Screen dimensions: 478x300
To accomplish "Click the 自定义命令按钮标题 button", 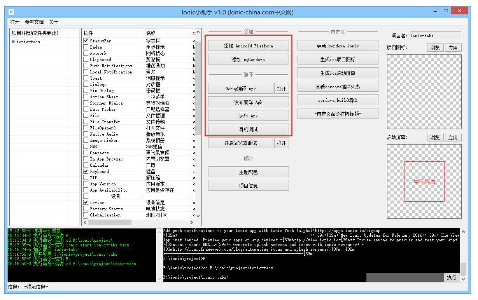I will click(338, 114).
